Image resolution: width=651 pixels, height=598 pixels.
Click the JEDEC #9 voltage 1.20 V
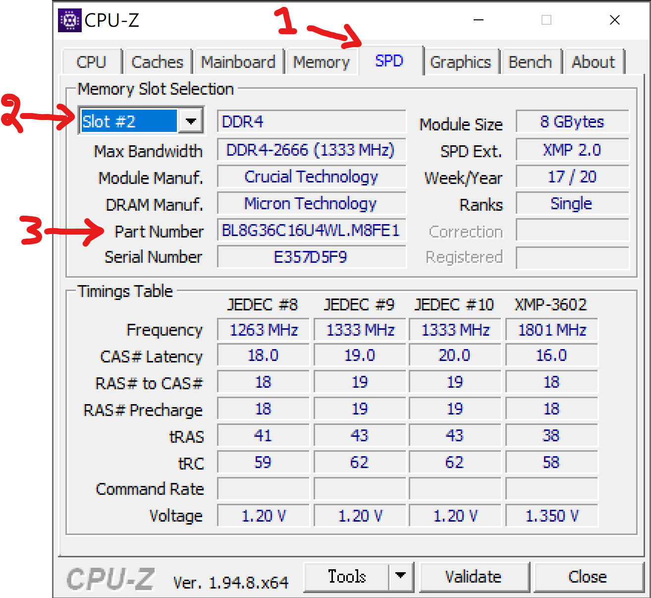click(360, 516)
